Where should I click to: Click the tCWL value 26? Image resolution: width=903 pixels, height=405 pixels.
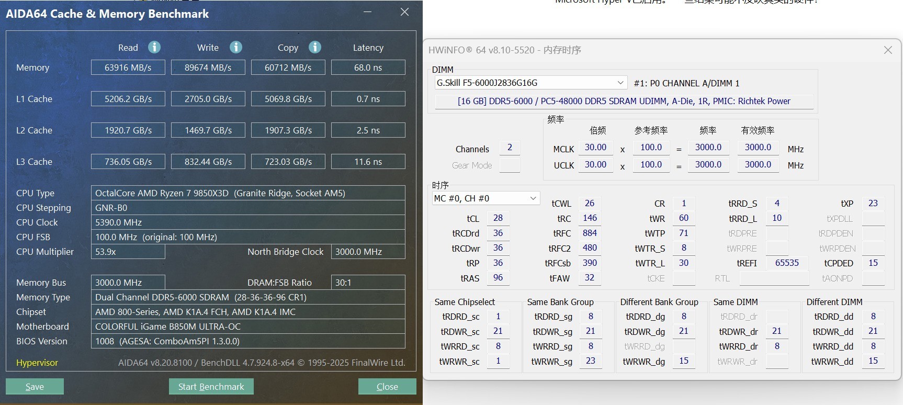click(x=590, y=204)
